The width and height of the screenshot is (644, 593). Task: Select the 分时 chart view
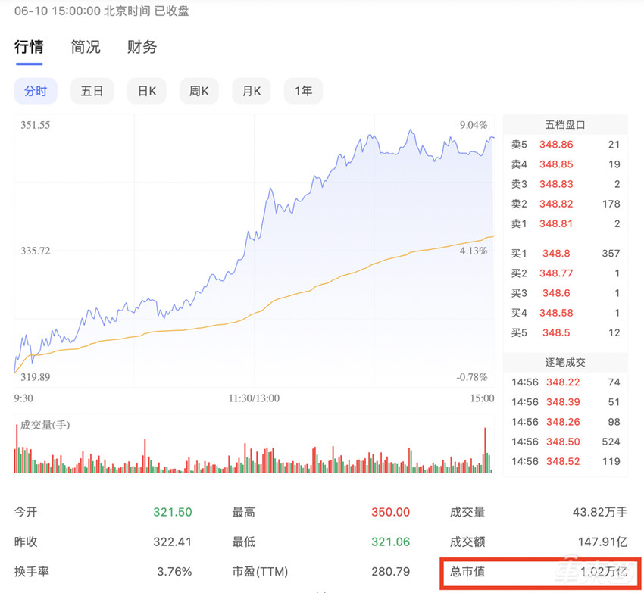36,90
